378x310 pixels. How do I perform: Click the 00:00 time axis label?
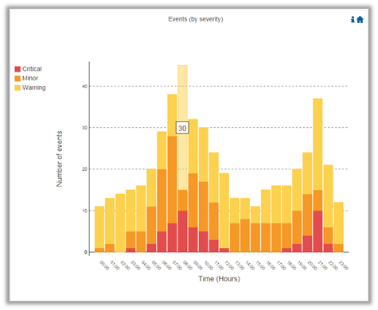[x=104, y=265]
